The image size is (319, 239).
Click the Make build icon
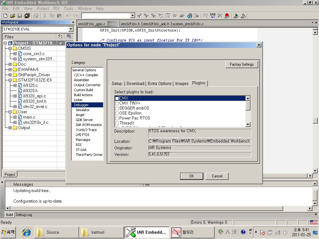click(x=213, y=16)
